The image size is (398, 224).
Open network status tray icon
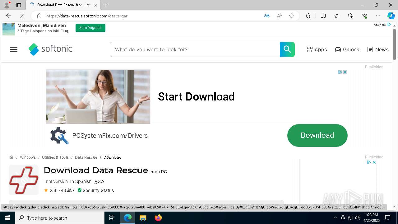pos(350,218)
